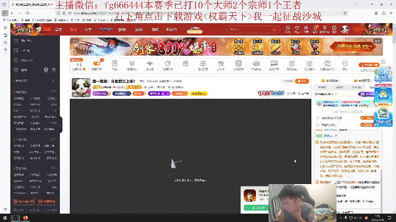
Task: Open the heart My Follows sidebar item
Action: 24,40
